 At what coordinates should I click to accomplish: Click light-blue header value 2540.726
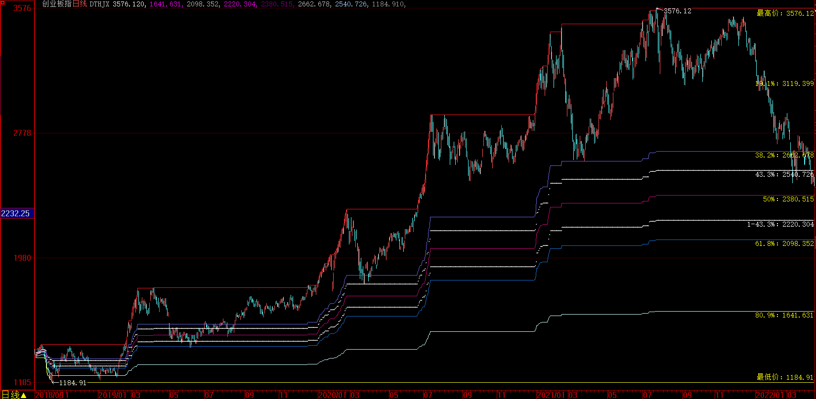(351, 4)
